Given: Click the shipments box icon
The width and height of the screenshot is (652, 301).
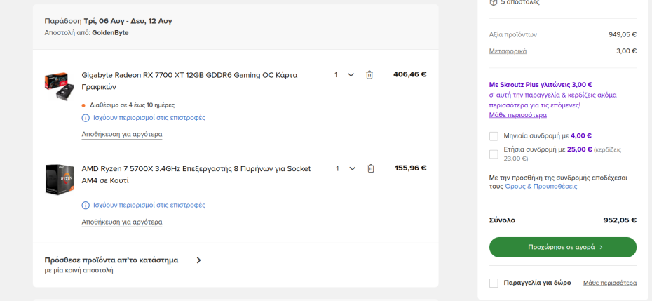Looking at the screenshot, I should [x=494, y=2].
